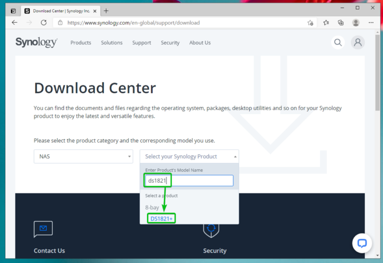Click the Contact Us envelope icon

[43, 229]
